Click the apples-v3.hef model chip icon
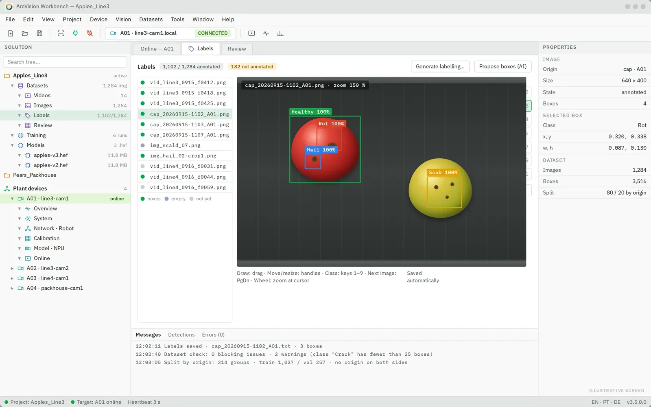Screen dimensions: 651x407 coord(28,155)
